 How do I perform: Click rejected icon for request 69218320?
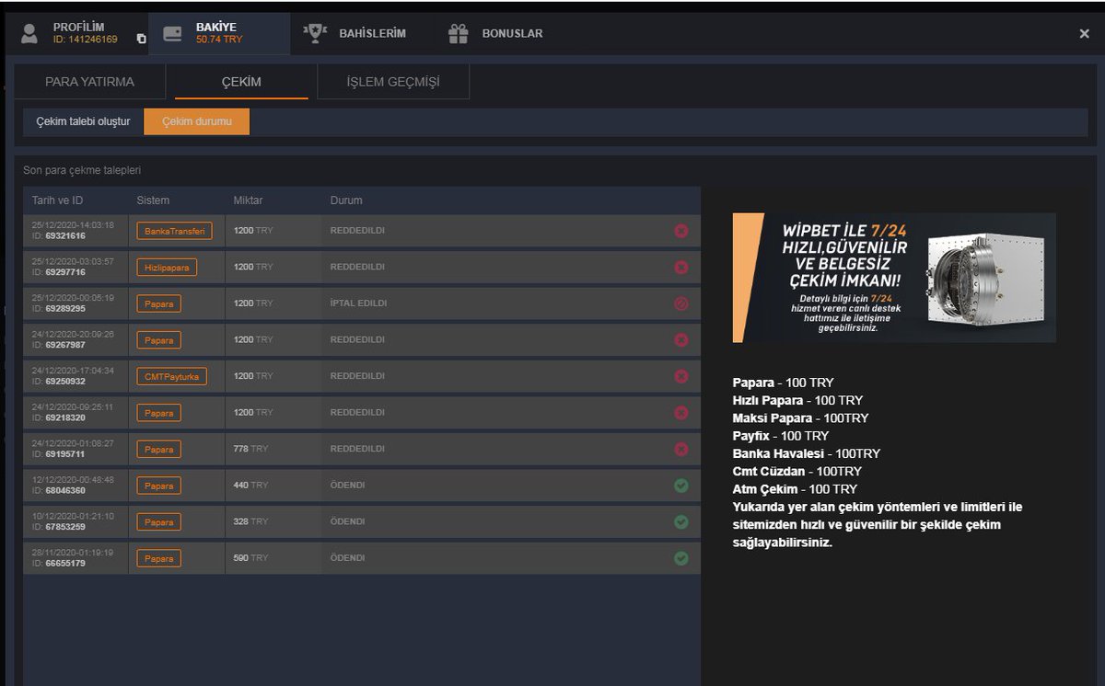click(681, 413)
